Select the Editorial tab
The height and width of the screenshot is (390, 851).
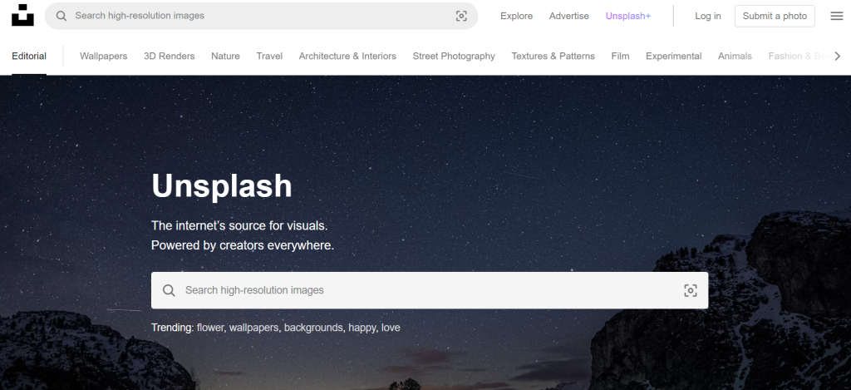[x=29, y=56]
